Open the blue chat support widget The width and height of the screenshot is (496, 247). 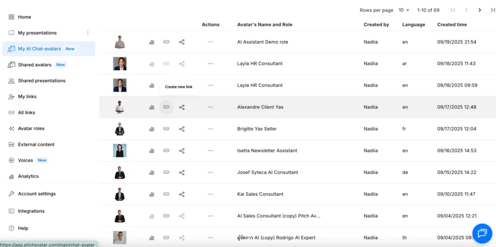point(482,233)
